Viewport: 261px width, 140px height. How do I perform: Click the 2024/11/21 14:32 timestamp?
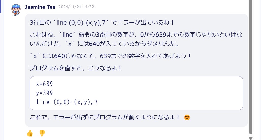pyautogui.click(x=76, y=7)
